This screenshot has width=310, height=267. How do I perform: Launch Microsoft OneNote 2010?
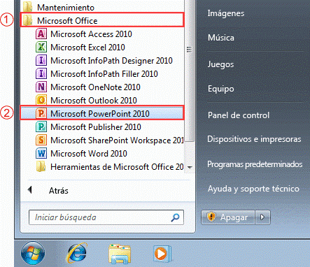95,87
